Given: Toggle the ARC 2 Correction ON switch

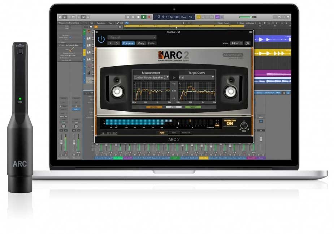Looking at the screenshot, I should (x=230, y=122).
